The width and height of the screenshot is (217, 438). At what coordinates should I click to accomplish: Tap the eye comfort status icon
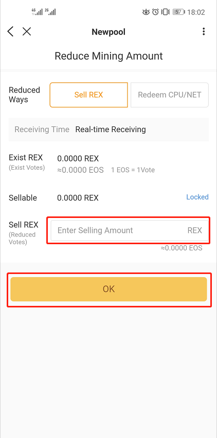click(146, 12)
